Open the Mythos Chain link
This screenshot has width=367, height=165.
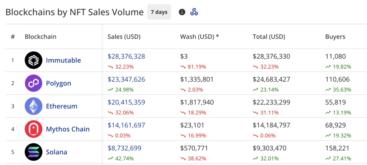click(x=68, y=129)
